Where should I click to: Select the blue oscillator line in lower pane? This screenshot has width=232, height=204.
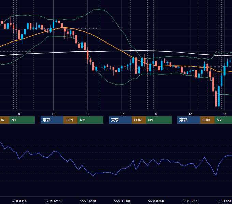pyautogui.click(x=116, y=175)
